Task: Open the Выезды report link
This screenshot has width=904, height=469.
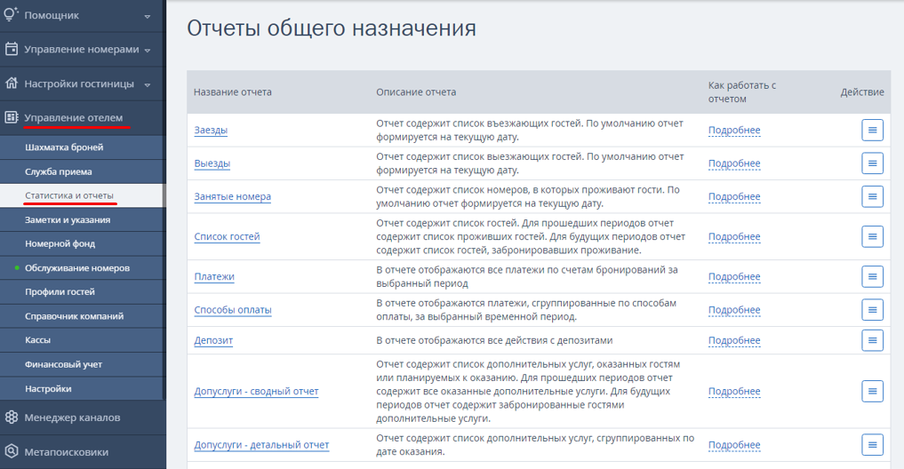Action: (x=212, y=163)
